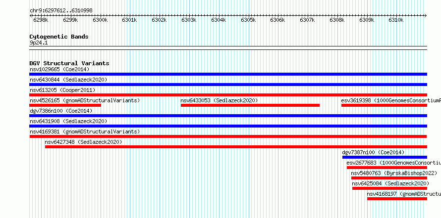Click the 6298k ruler tick label
441x218 pixels.
point(41,20)
